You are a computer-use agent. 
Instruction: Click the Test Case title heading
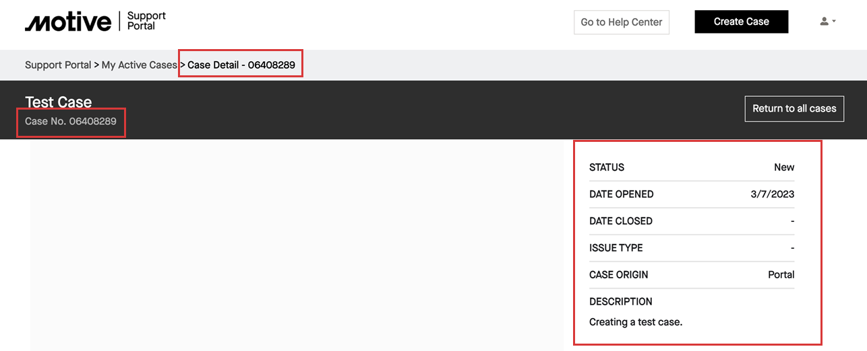click(x=58, y=102)
